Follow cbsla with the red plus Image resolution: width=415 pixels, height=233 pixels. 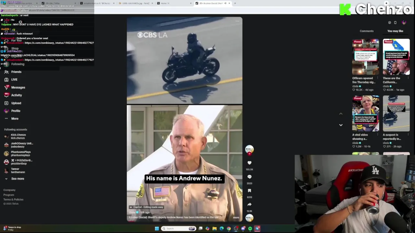(249, 154)
